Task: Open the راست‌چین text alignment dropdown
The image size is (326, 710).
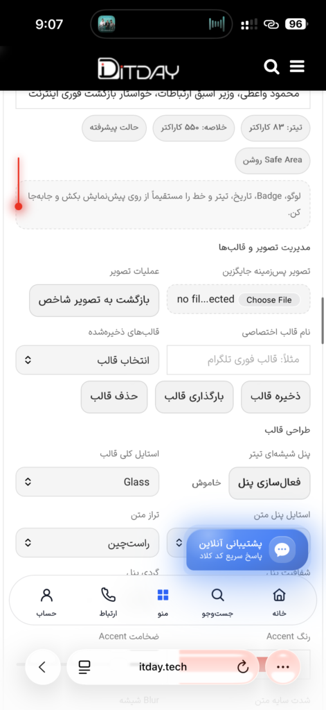Action: pos(87,542)
